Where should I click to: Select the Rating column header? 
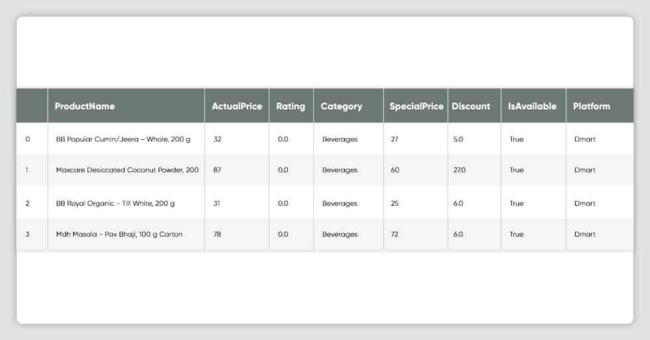click(291, 107)
